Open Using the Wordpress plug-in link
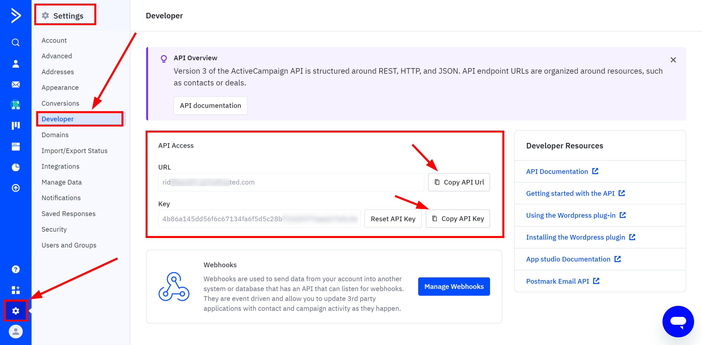The height and width of the screenshot is (345, 702). tap(571, 215)
